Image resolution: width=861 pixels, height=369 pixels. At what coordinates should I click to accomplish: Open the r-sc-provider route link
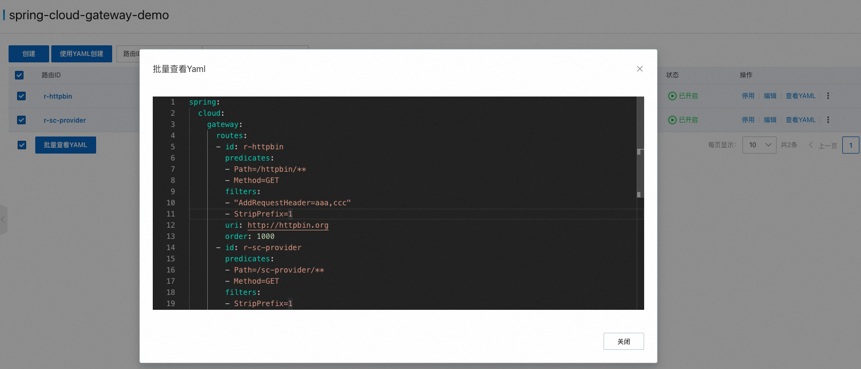[65, 121]
